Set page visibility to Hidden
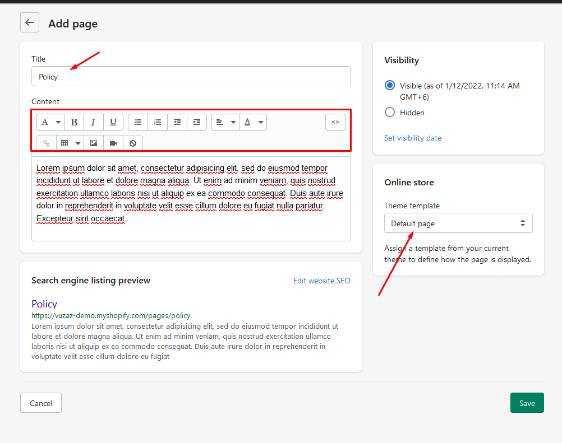562x443 pixels. tap(390, 113)
